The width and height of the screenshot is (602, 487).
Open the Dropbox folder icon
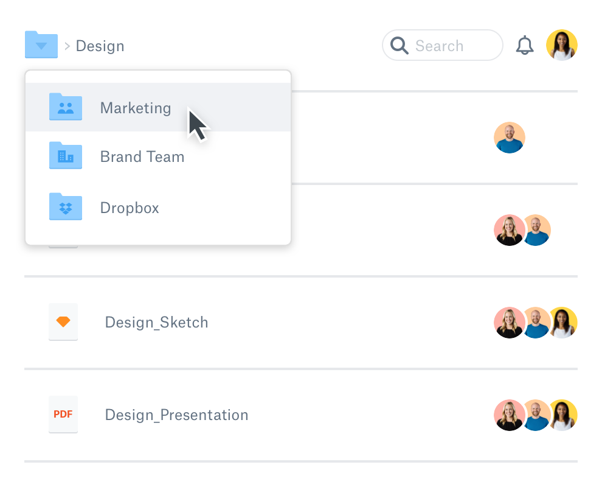pos(65,207)
